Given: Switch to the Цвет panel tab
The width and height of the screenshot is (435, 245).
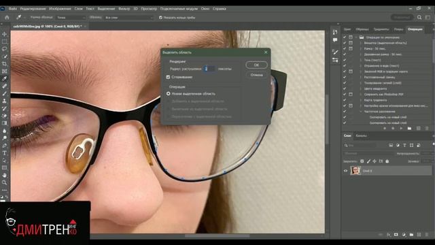Looking at the screenshot, I should point(347,29).
